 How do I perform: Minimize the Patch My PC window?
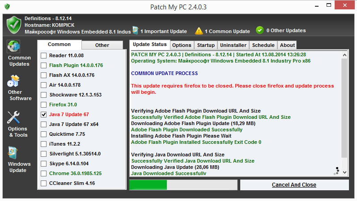(x=316, y=6)
